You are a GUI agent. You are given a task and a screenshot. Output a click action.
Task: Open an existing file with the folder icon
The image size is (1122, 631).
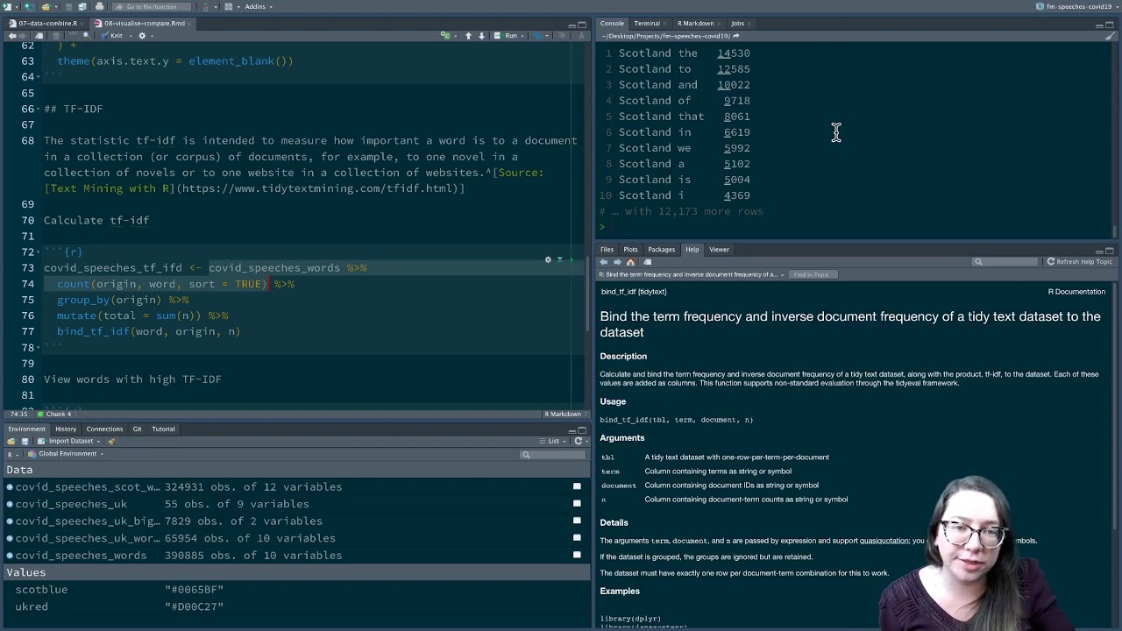(46, 6)
